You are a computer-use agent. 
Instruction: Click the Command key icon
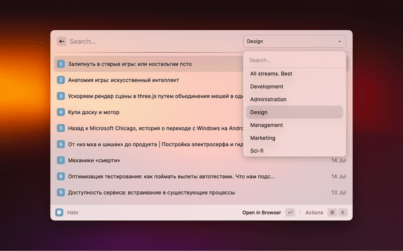coord(332,213)
